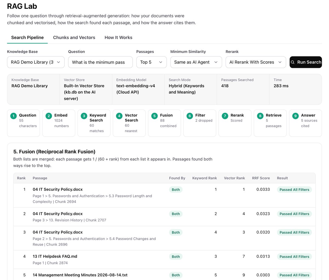Click the RRF Score column header
The height and width of the screenshot is (280, 329).
coord(261,178)
